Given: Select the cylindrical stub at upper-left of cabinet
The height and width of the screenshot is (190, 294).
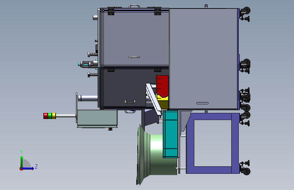Looking at the screenshot, I should tap(95, 18).
